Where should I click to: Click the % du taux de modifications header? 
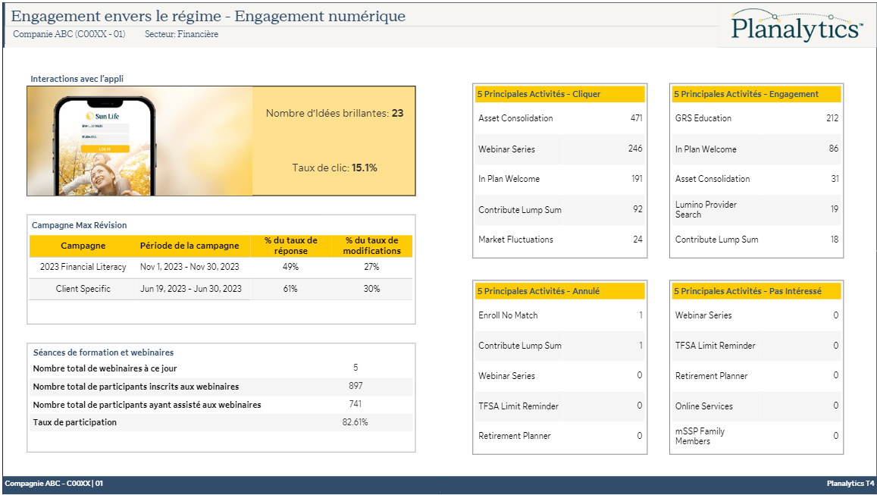[371, 246]
